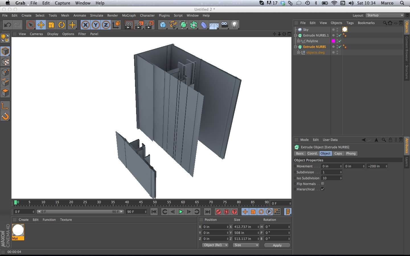Viewport: 410px width, 256px height.
Task: Add a Light object from the toolbar
Action: tap(235, 25)
